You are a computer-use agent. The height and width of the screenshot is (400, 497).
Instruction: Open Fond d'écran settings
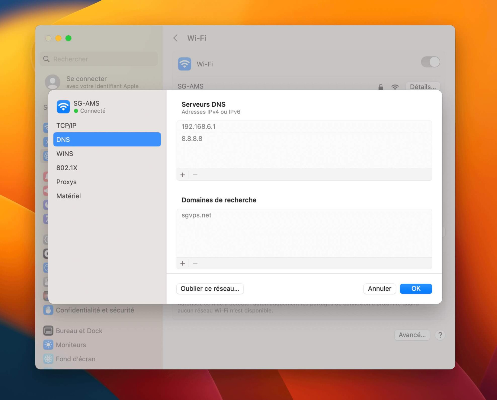[75, 359]
